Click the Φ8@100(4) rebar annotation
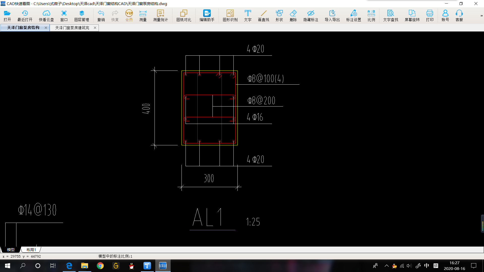484x272 pixels. (x=266, y=78)
